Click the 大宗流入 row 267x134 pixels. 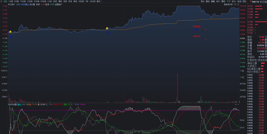[x=257, y=66]
